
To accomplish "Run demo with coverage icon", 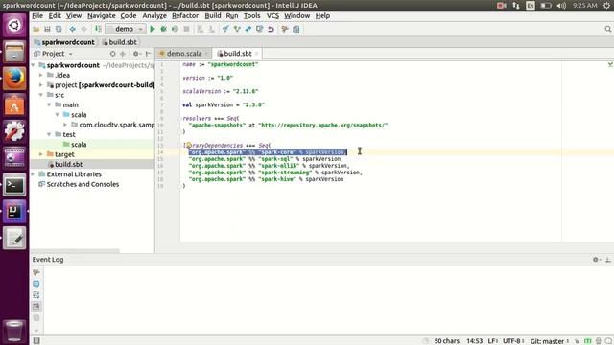I will click(175, 29).
